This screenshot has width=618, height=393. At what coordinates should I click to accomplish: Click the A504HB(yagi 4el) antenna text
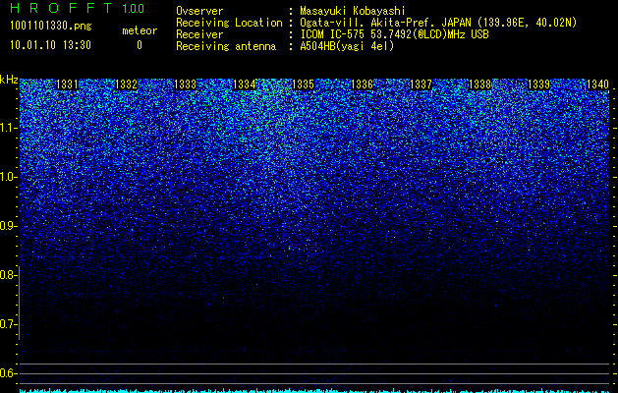click(x=347, y=46)
